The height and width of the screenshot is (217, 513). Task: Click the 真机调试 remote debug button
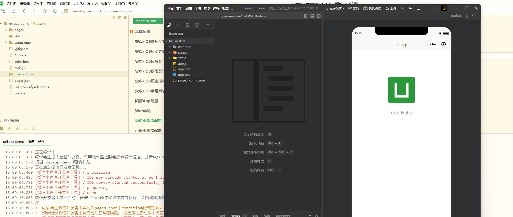[372, 8]
